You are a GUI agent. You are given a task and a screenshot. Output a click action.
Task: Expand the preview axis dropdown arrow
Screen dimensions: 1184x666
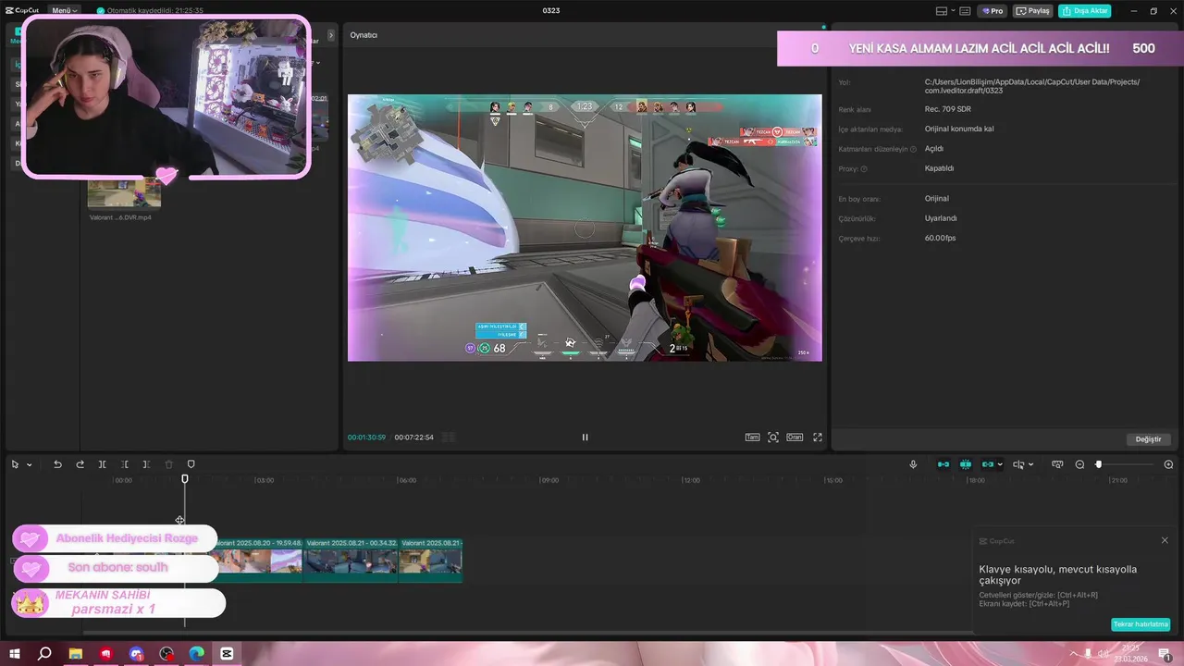pyautogui.click(x=1030, y=464)
